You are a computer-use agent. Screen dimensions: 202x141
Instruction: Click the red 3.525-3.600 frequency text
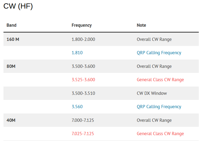coord(83,80)
